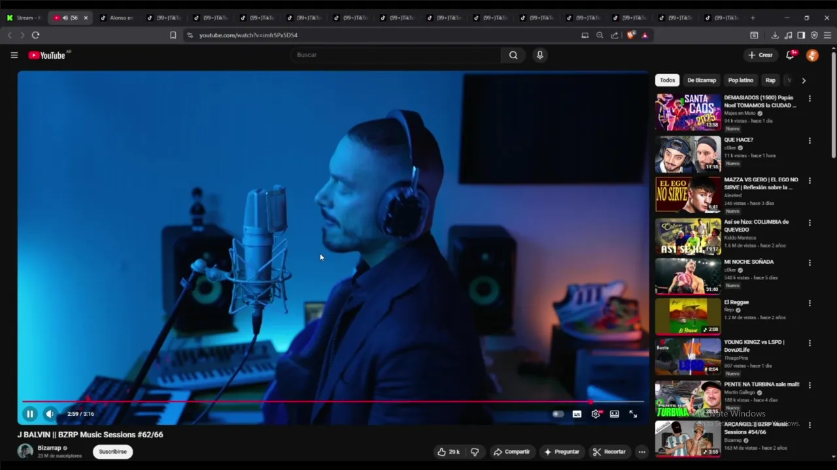Share this page from the address bar
This screenshot has width=837, height=470.
[x=615, y=35]
